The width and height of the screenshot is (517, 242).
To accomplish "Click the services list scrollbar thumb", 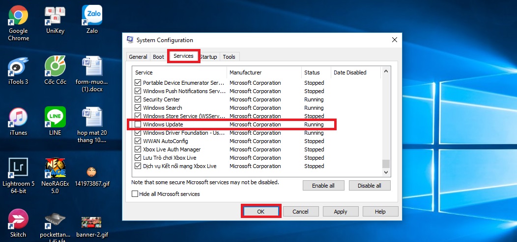I will (x=386, y=164).
